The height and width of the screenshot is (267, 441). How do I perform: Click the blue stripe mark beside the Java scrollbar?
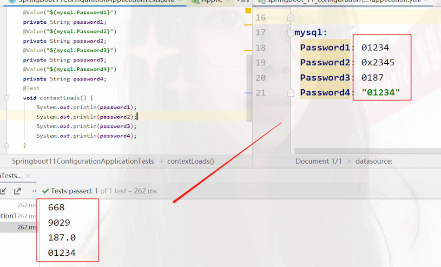[x=248, y=93]
